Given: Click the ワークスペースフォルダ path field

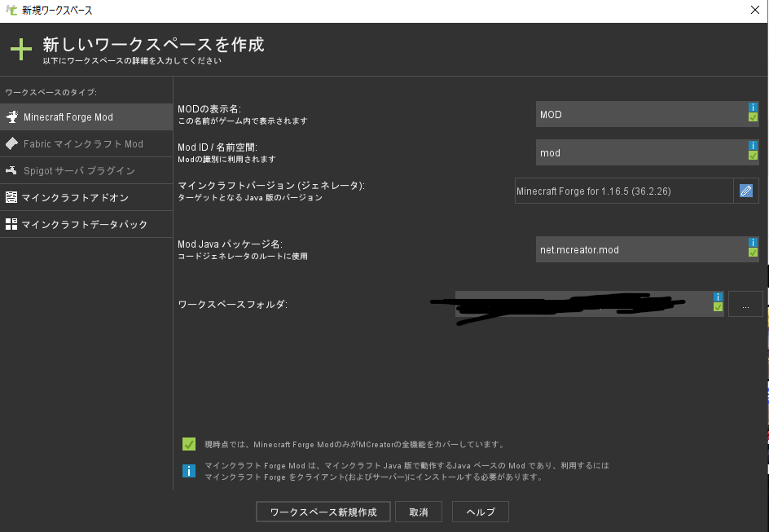Looking at the screenshot, I should click(x=589, y=304).
